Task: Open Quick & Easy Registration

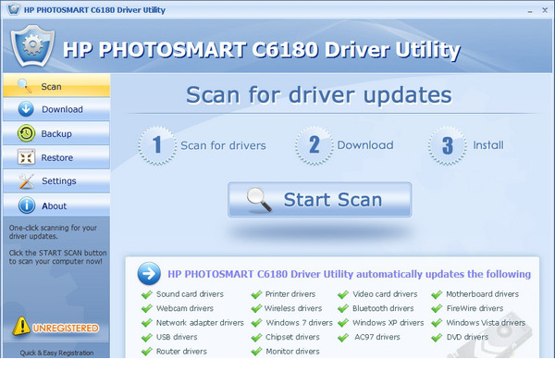Action: click(x=56, y=353)
